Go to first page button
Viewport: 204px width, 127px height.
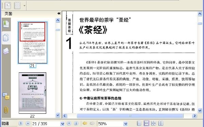[x=21, y=123]
